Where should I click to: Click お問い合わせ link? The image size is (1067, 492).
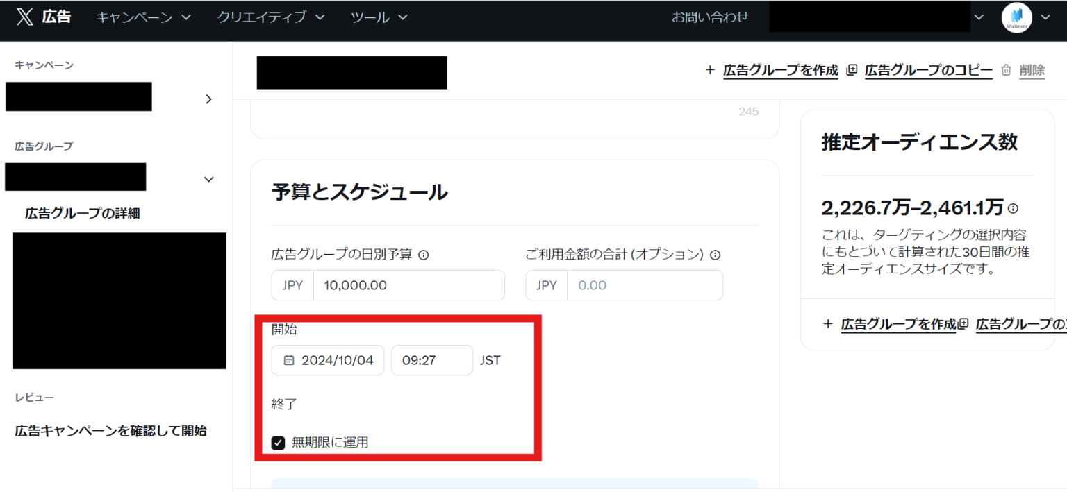point(709,17)
